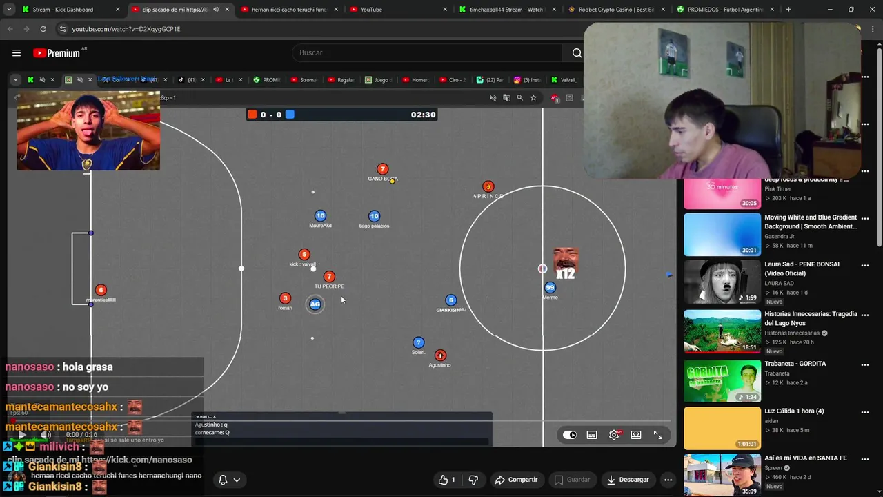Expand the notification options chevron
This screenshot has height=497, width=883.
[237, 480]
